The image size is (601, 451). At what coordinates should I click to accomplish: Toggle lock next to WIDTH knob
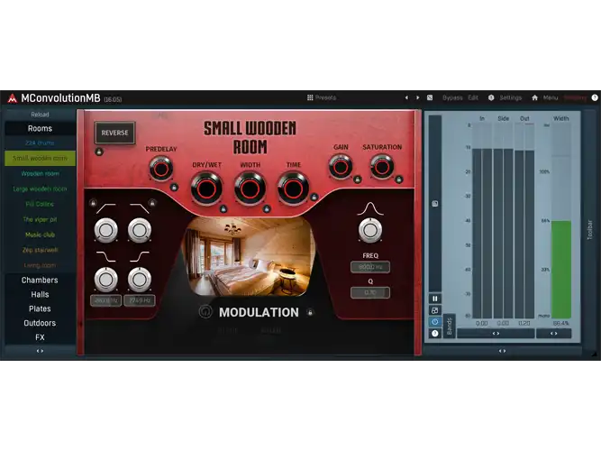[267, 209]
